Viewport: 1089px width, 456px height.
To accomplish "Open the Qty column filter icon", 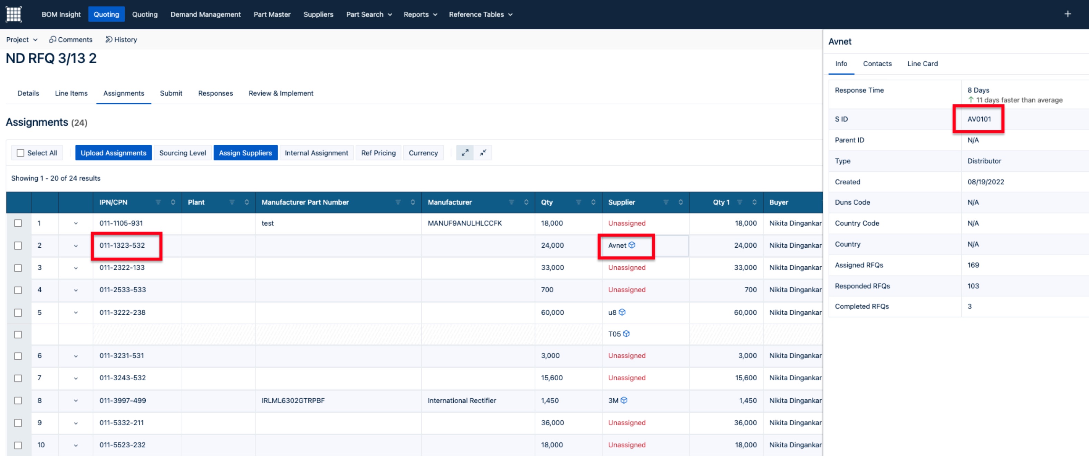I will click(578, 202).
